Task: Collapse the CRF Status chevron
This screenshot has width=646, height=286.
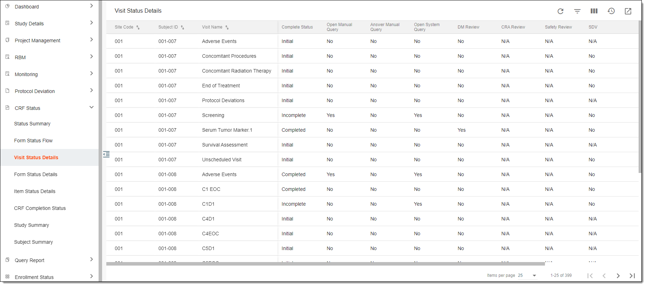Action: [92, 107]
